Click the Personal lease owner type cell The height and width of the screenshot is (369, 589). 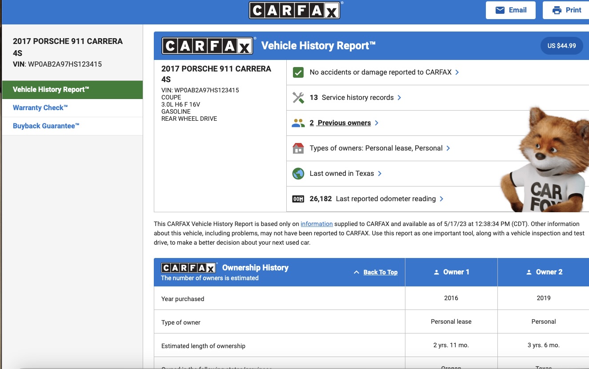tap(451, 321)
